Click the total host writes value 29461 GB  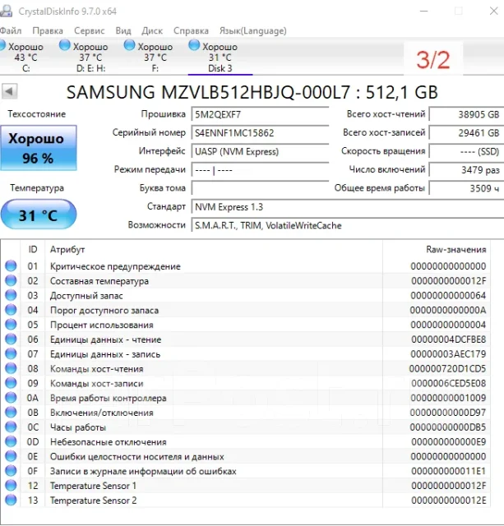point(466,133)
